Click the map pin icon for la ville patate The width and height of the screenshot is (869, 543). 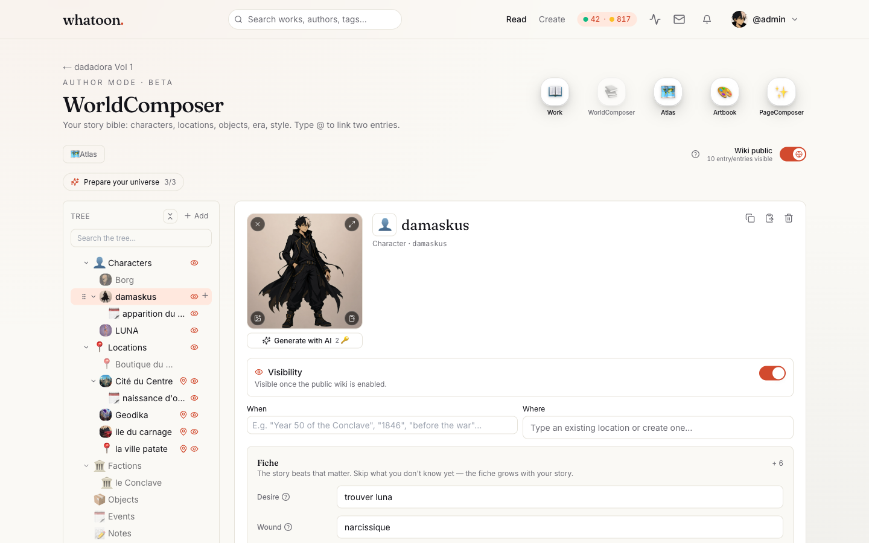183,449
